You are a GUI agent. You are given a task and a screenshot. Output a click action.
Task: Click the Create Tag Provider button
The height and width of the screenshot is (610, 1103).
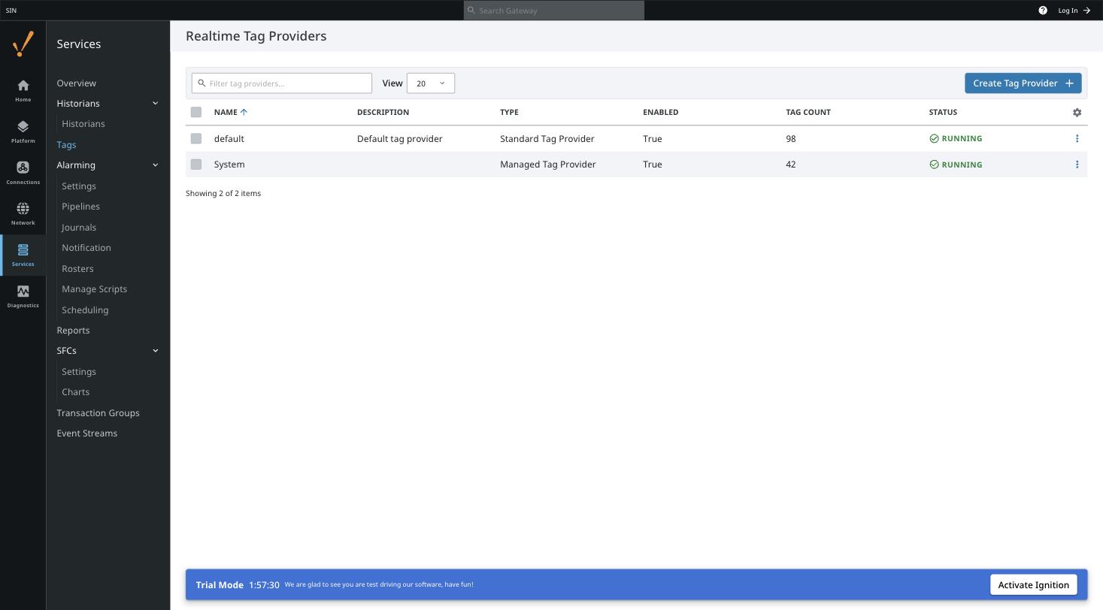click(x=1023, y=83)
